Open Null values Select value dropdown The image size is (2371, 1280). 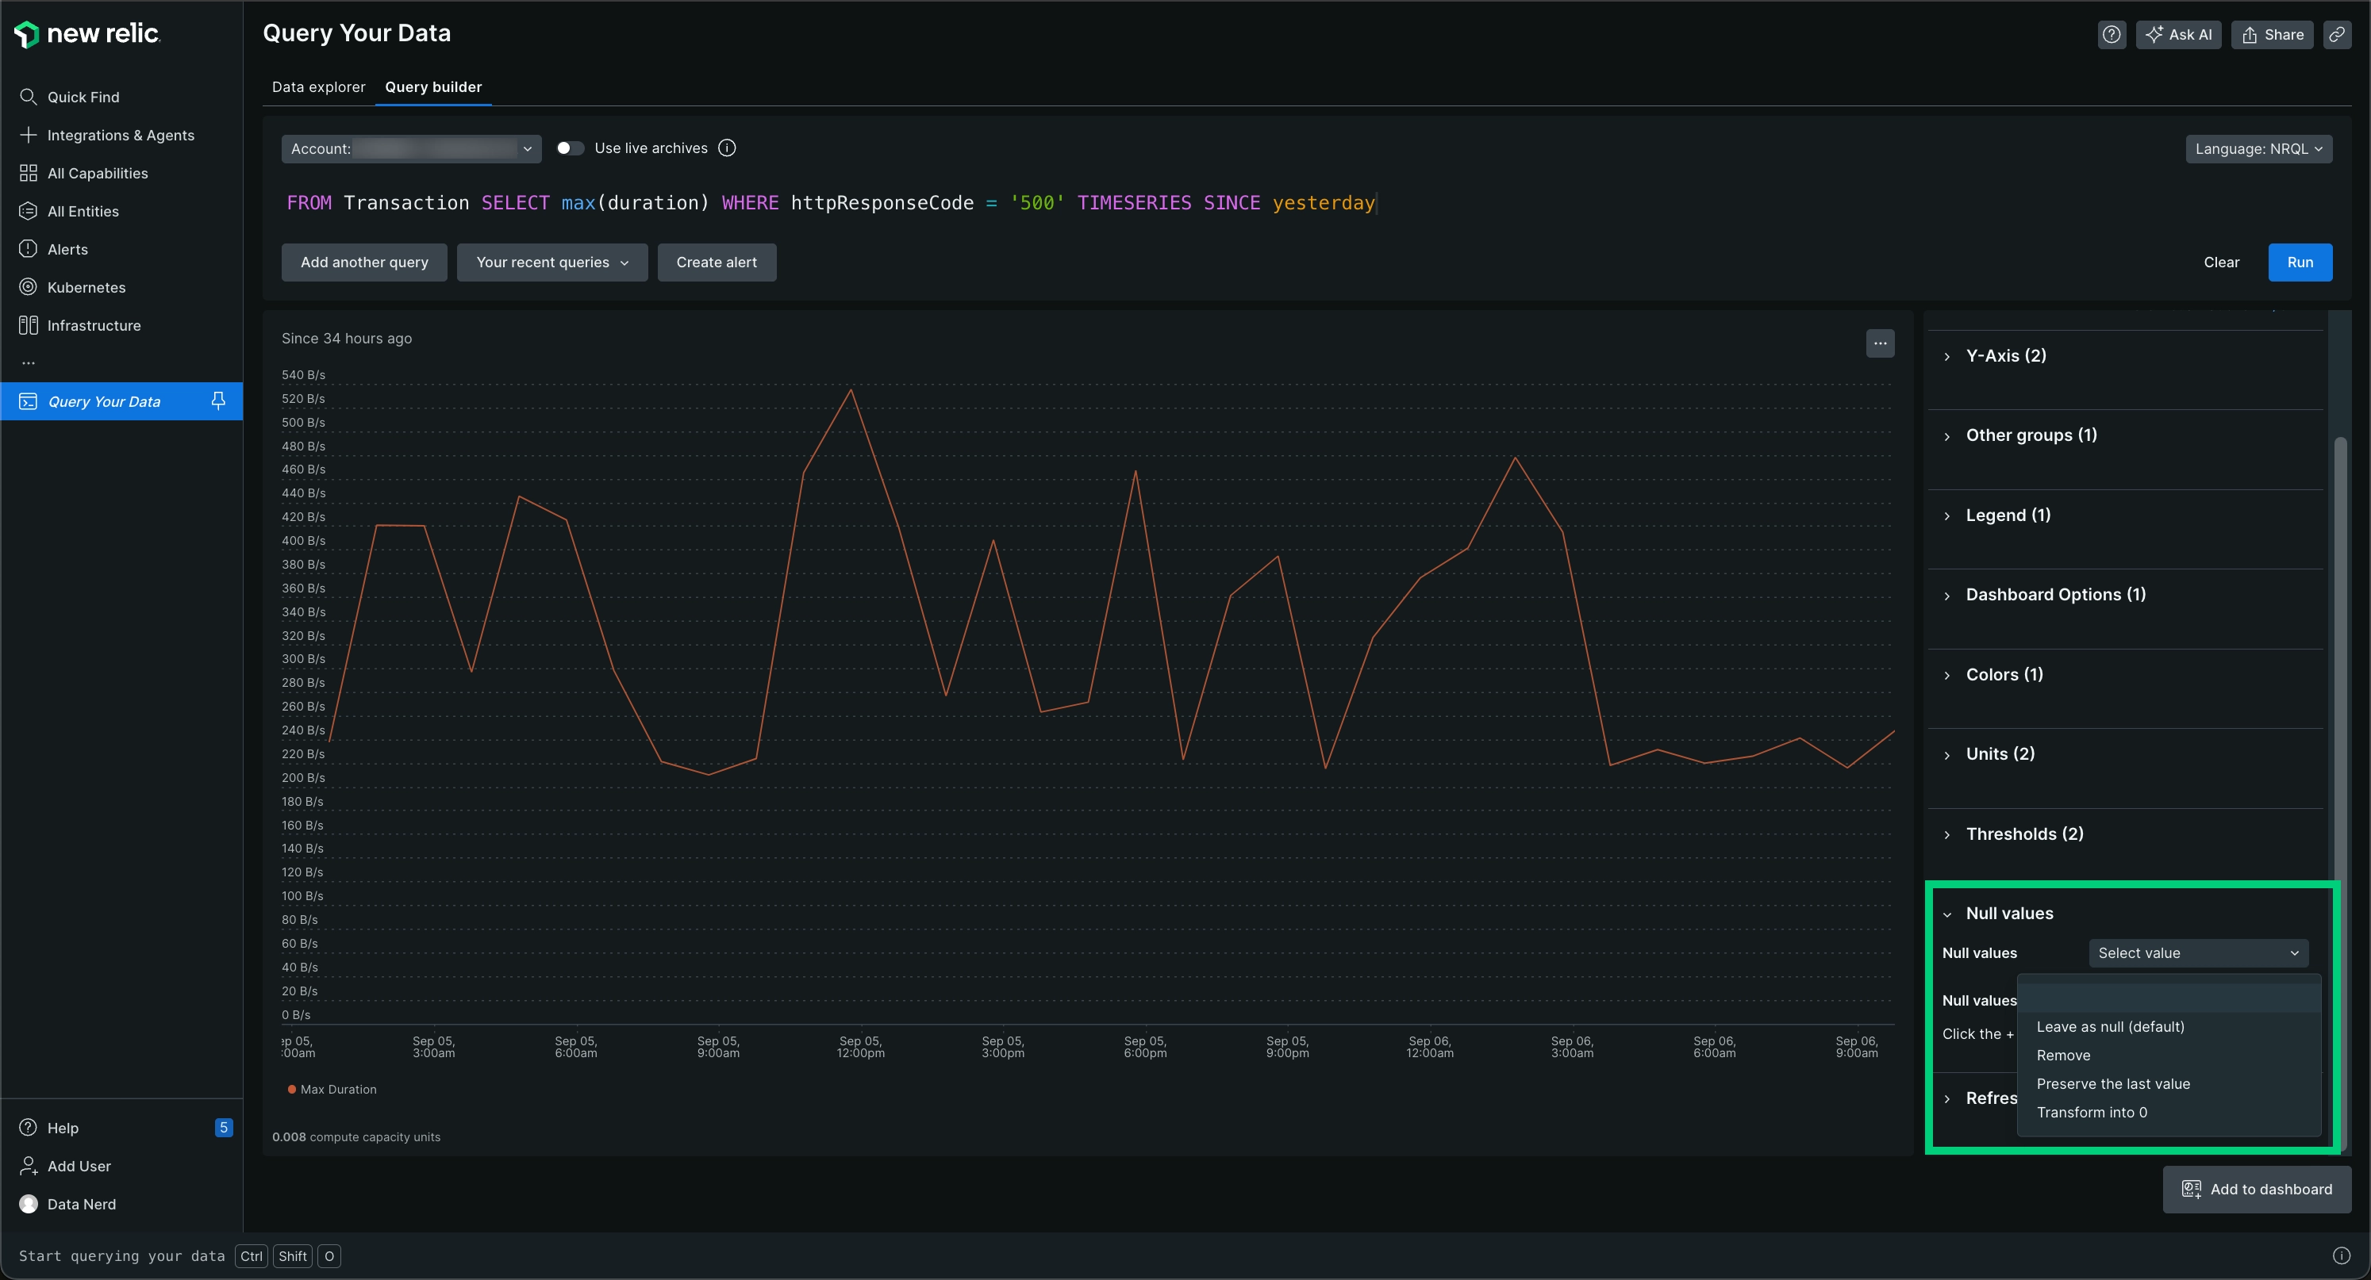2198,952
